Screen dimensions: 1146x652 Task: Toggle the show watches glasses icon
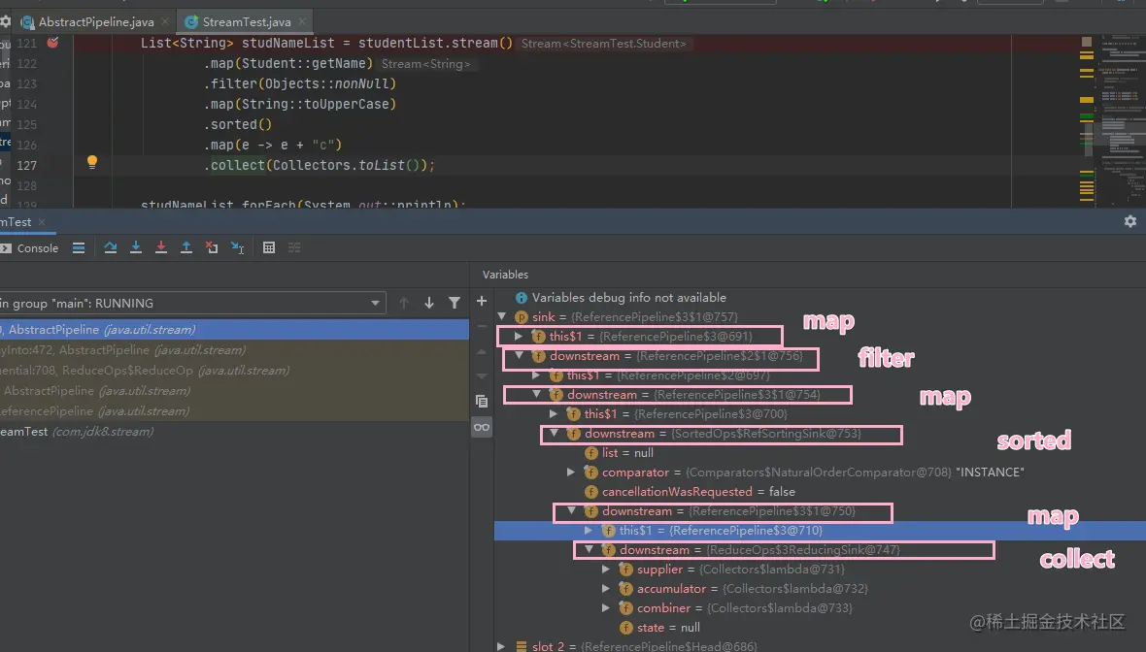(482, 427)
